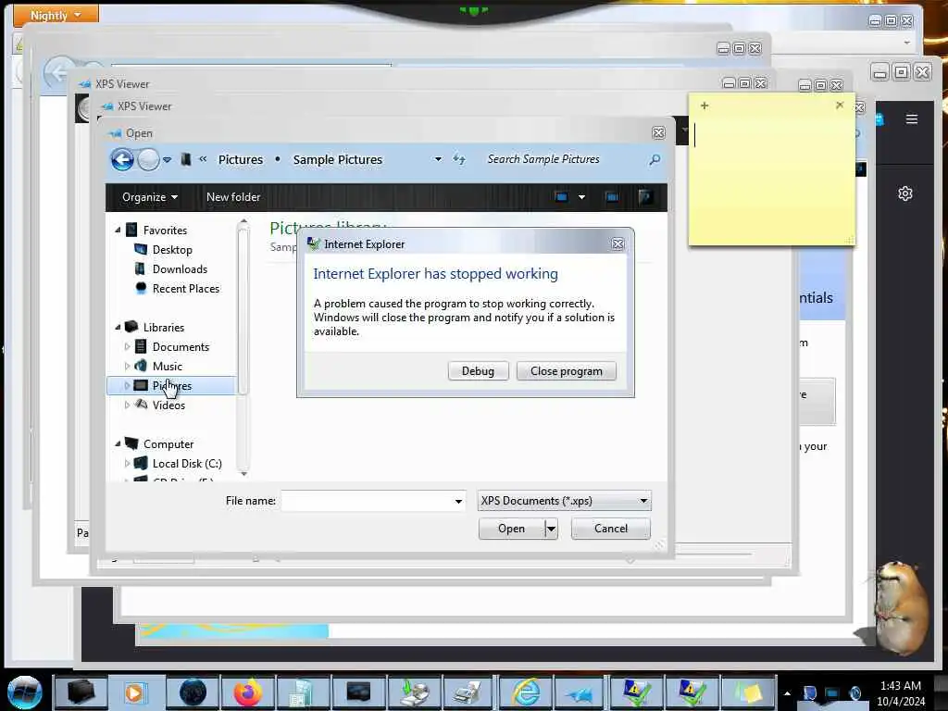Click the magnifier search icon
This screenshot has width=948, height=711.
point(655,159)
